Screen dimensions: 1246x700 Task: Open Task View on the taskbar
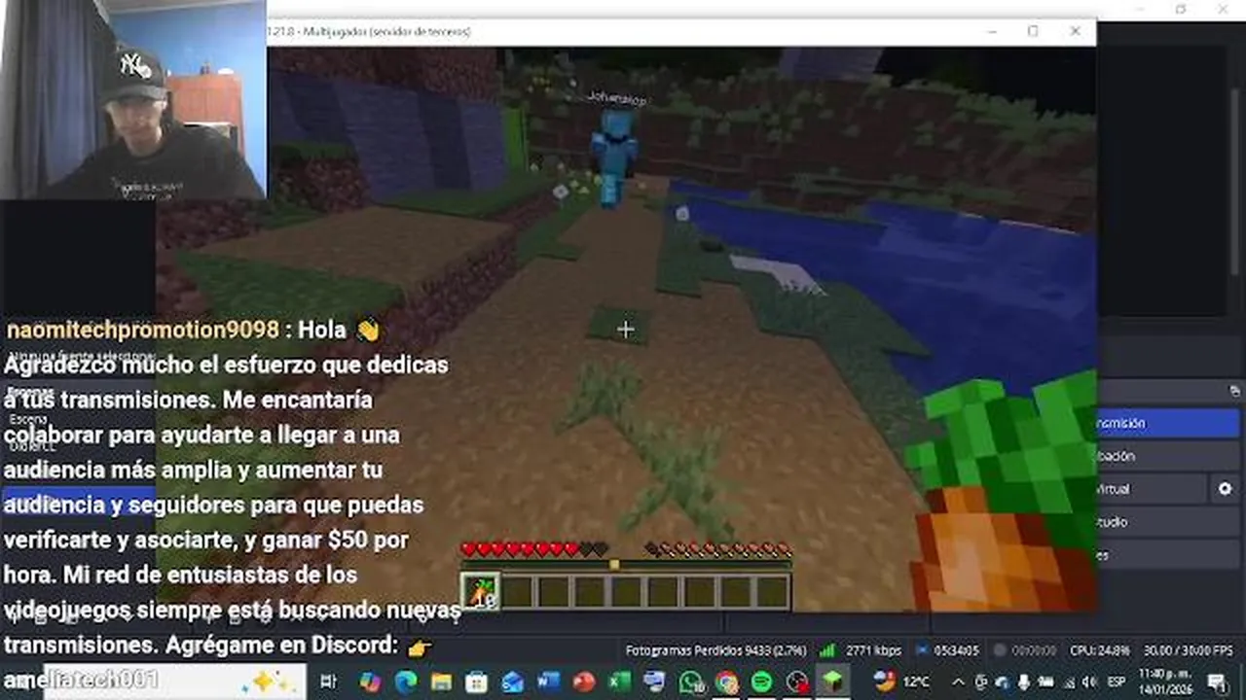(x=328, y=682)
